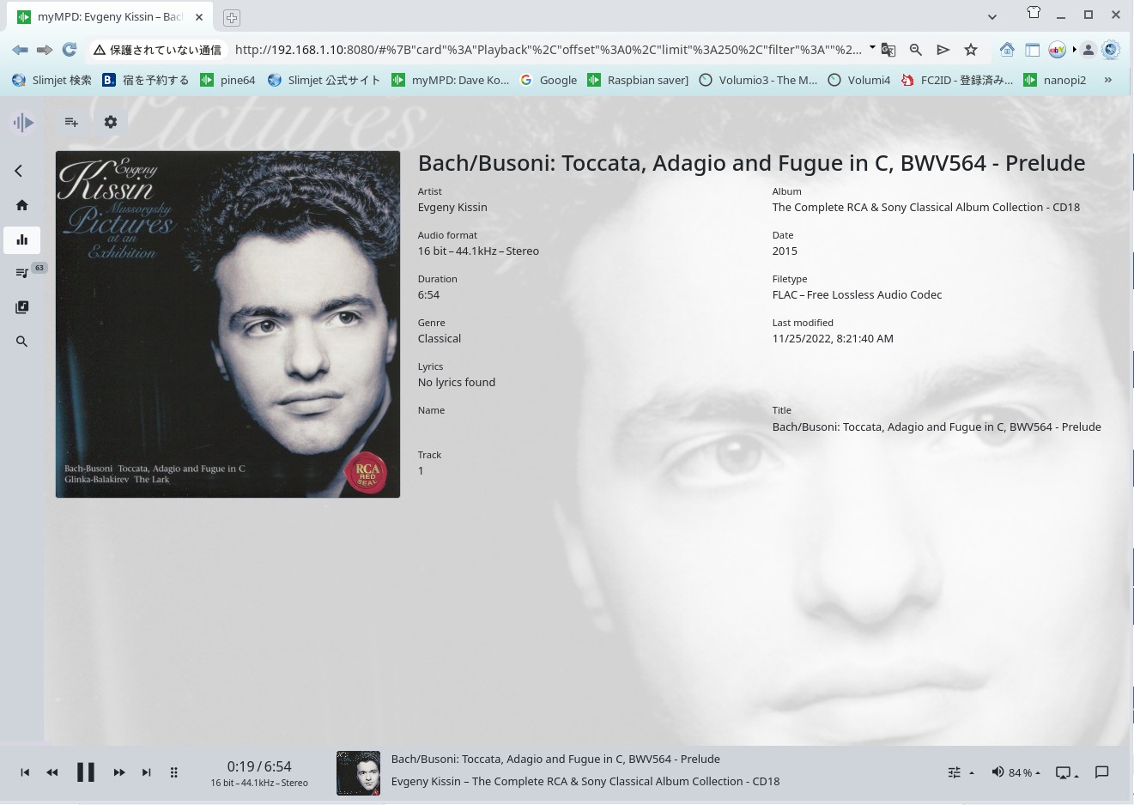Screen dimensions: 1134x805
Task: Click the Evgeny Kissin artist link
Action: [x=452, y=208]
